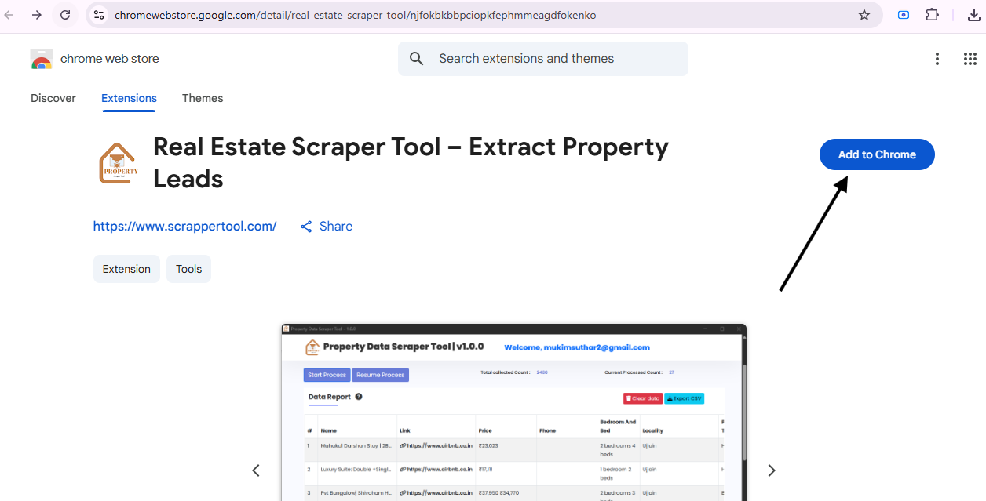986x501 pixels.
Task: Click the blue extension icon beside the bookmark star
Action: coord(904,15)
